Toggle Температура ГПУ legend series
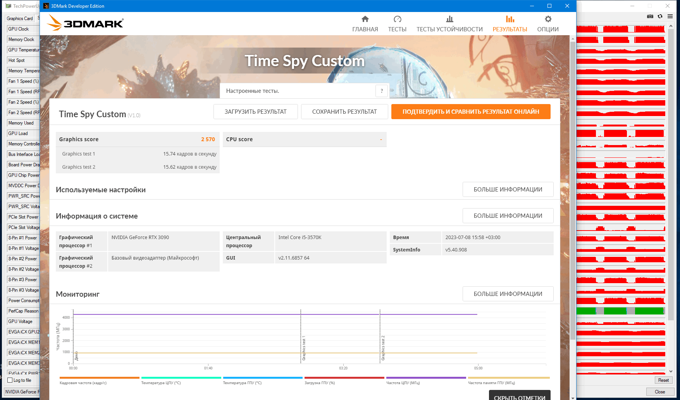This screenshot has height=400, width=680. 263,380
